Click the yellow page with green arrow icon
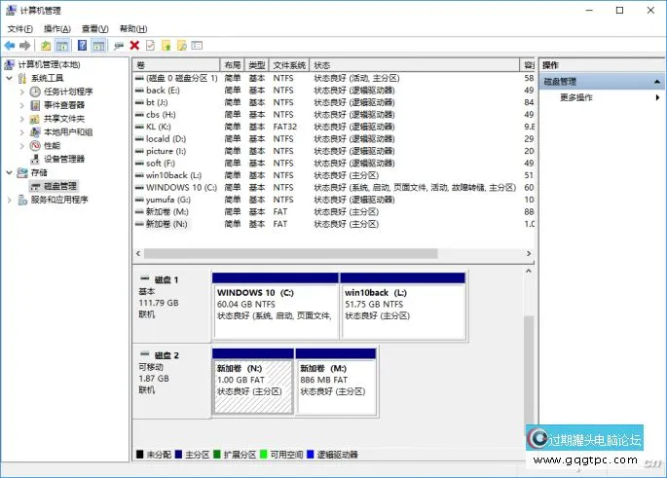667x478 pixels. click(x=166, y=45)
